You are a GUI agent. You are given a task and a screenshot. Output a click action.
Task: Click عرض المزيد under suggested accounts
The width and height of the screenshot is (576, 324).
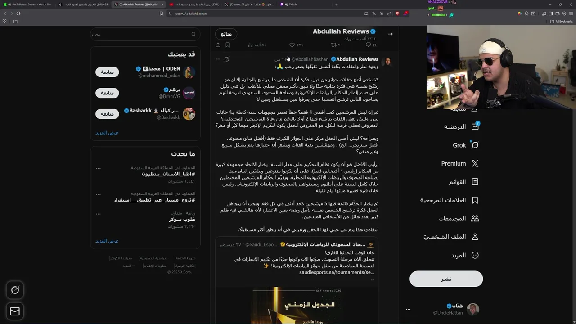[x=107, y=133]
